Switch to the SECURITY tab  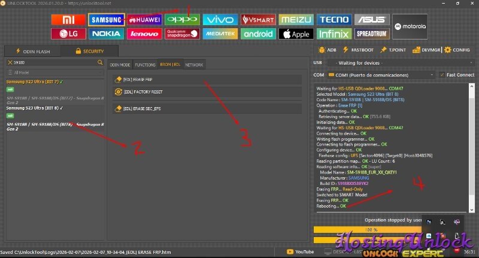pyautogui.click(x=89, y=51)
